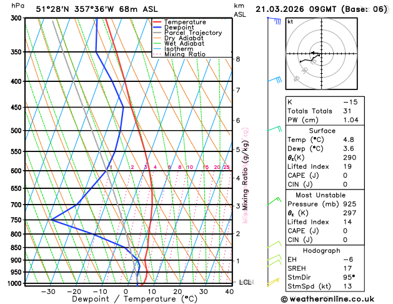Click the surface Lifted Index value 19
Screen dimensions: 393x304
[347, 166]
